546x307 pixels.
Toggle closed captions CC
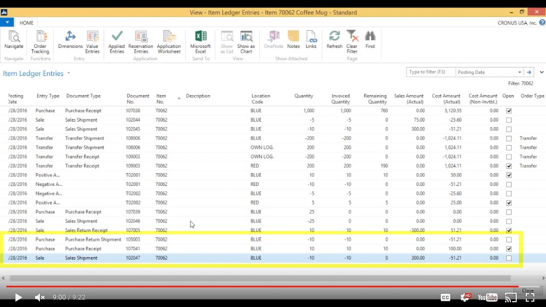[x=446, y=297]
